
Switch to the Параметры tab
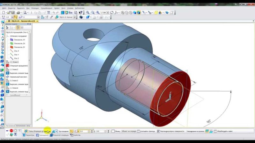pyautogui.click(x=28, y=135)
